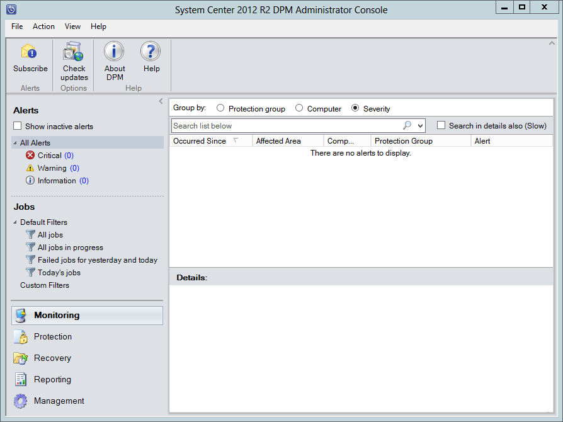Select the Severity grouping radio button

coord(355,108)
